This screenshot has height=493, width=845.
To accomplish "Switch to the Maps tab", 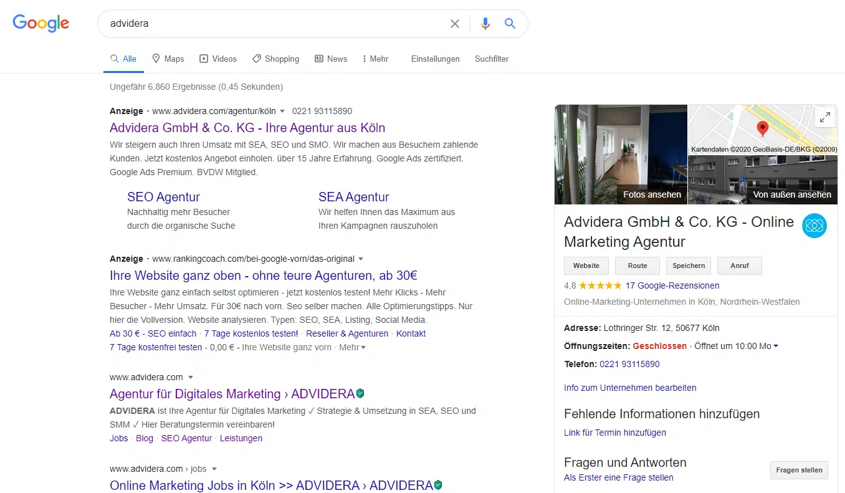I will 168,59.
